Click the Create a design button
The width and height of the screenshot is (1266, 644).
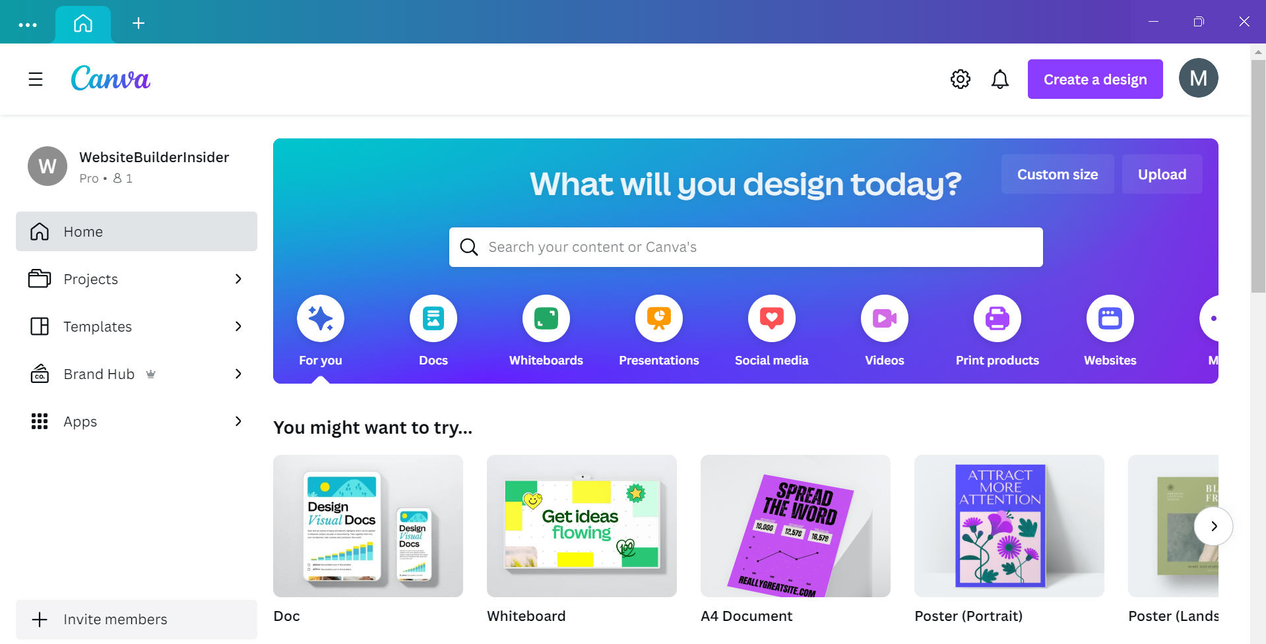(x=1095, y=79)
